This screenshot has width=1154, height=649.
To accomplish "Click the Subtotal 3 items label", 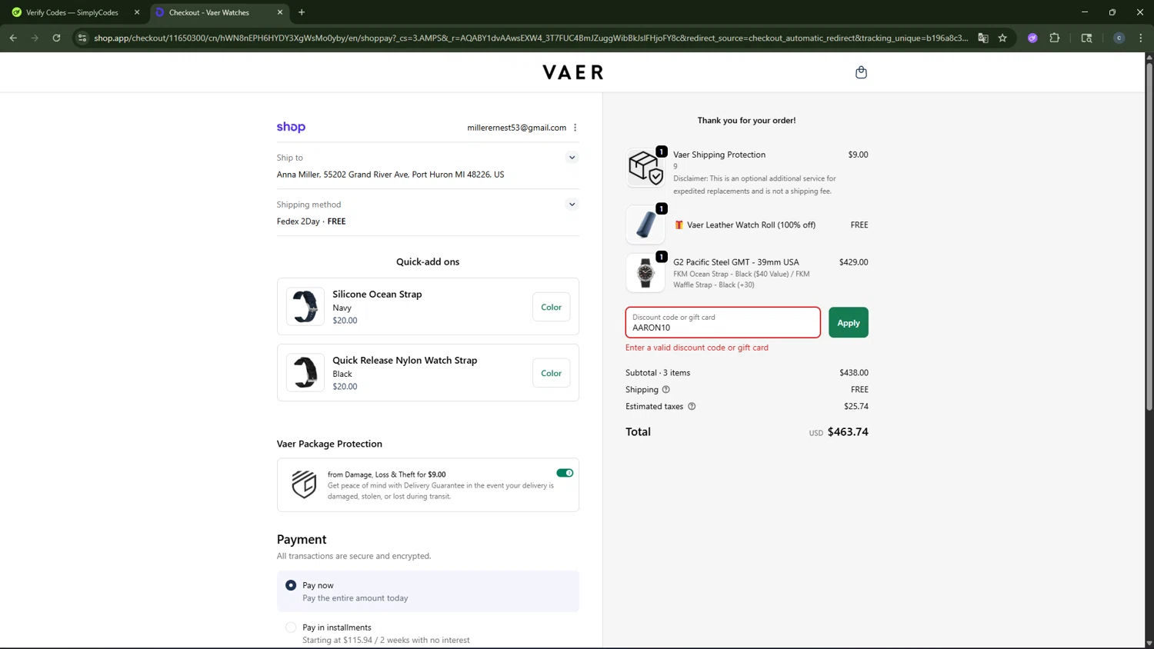I will tap(658, 373).
